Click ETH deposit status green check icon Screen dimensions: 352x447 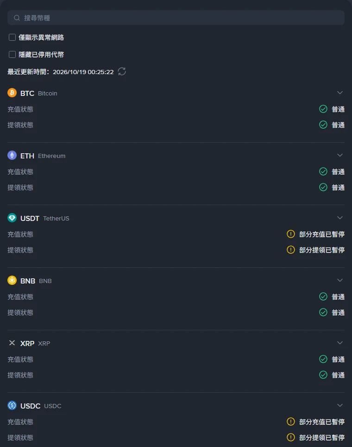(x=323, y=171)
